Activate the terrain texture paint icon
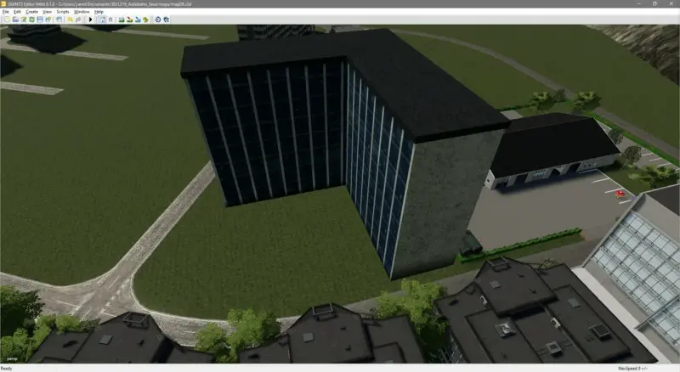Screen dimensions: 680x372 129,20
